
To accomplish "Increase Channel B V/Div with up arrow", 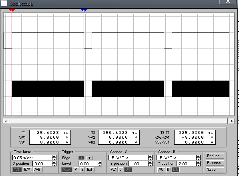I will click(198, 156).
